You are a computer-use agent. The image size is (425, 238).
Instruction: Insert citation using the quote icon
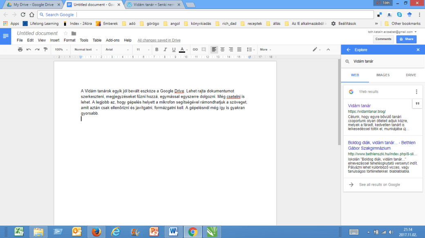pos(418,104)
